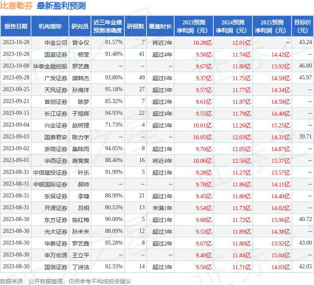The height and width of the screenshot is (285, 314).
Task: Click researcher name 施红梅
Action: 80,219
